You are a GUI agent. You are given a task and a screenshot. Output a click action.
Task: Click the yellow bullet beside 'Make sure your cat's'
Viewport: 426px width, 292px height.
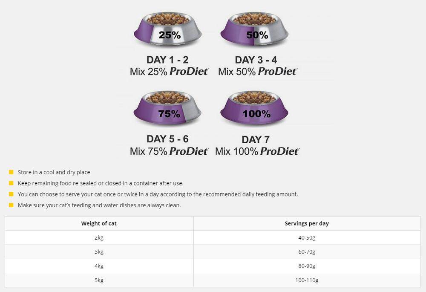coord(11,205)
